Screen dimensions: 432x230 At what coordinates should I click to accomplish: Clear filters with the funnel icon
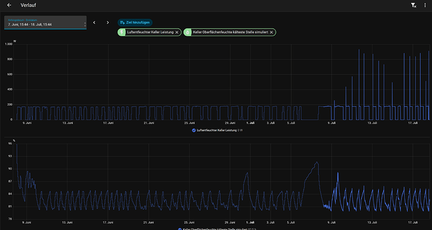tap(414, 5)
